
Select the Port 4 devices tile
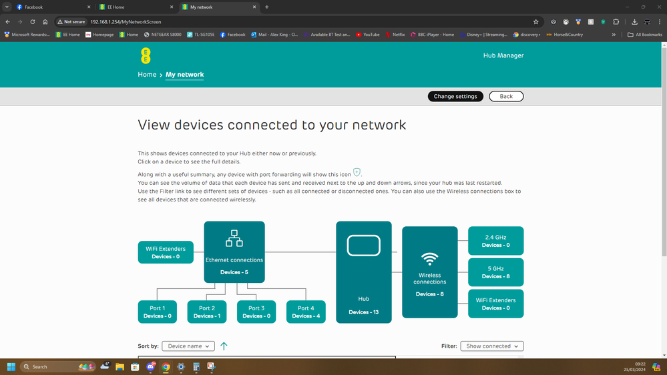[x=306, y=312]
